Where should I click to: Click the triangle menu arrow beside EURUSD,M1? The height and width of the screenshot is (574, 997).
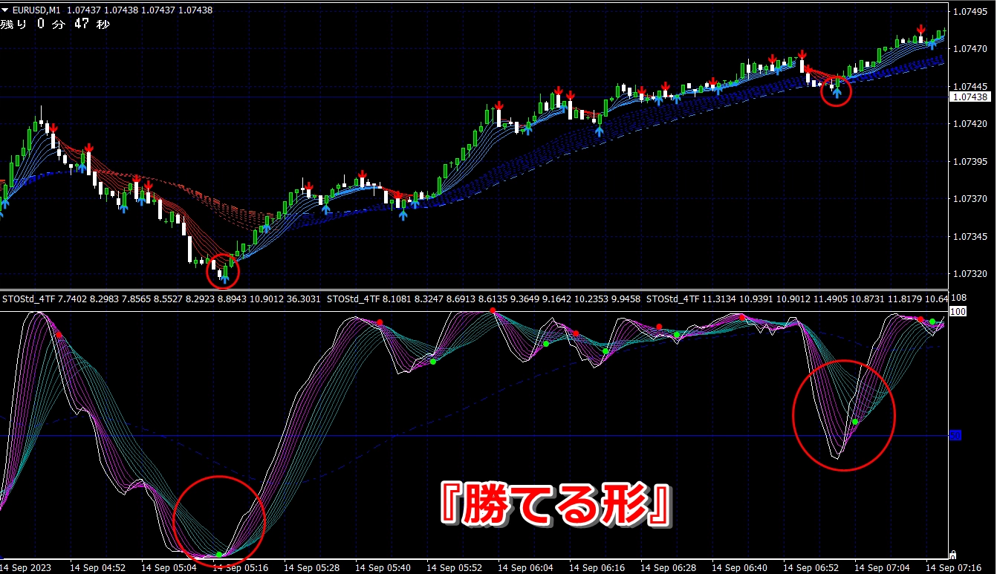pos(5,10)
